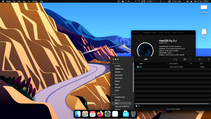
Task: Open System Preferences in the Dock
Action: [x=107, y=114]
